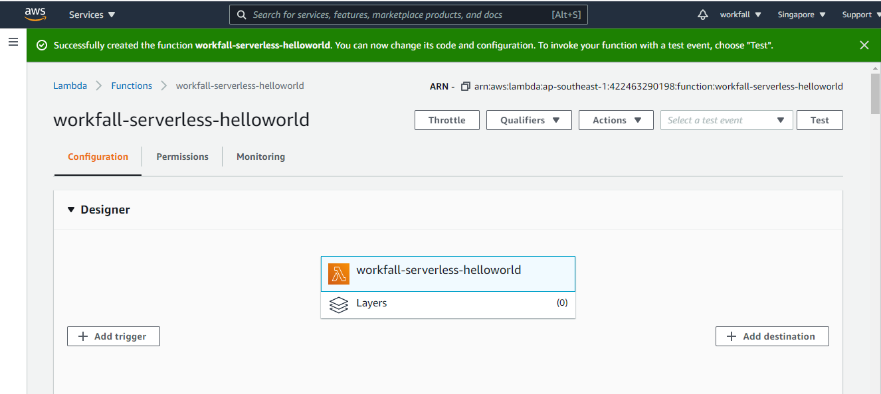Collapse the Designer section
Screen dimensions: 881x394
tap(71, 210)
